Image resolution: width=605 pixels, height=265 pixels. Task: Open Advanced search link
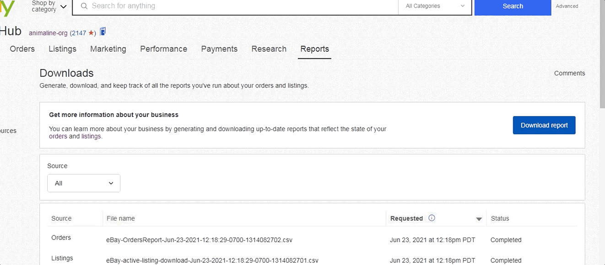(567, 6)
